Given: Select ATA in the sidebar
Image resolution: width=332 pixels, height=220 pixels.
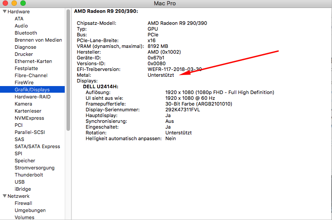Looking at the screenshot, I should pos(19,19).
